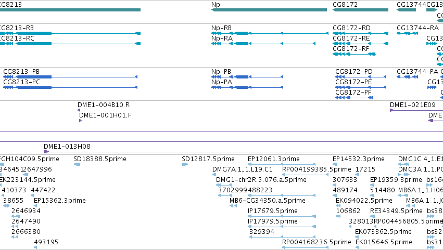Select protein CG8213-PB
The width and height of the screenshot is (443, 250).
pyautogui.click(x=70, y=77)
